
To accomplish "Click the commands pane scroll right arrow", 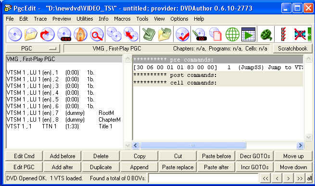I will tap(300, 145).
